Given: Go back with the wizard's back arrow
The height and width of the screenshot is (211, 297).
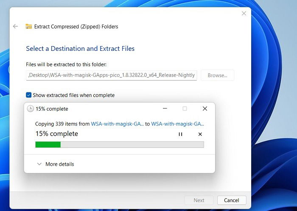Looking at the screenshot, I should 15,26.
